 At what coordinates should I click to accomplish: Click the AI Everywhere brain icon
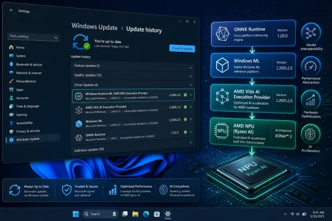(x=163, y=190)
